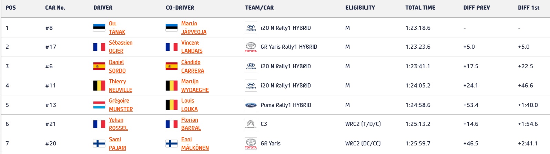Click the Hyundai logo in Tänak's row

pos(251,28)
